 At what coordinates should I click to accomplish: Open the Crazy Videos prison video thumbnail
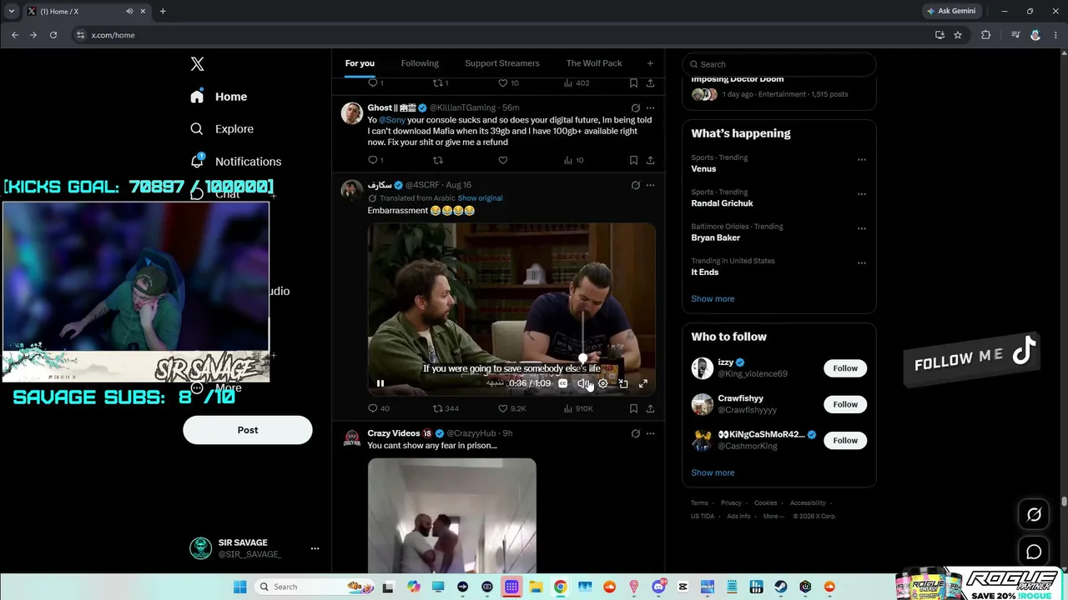[x=452, y=516]
